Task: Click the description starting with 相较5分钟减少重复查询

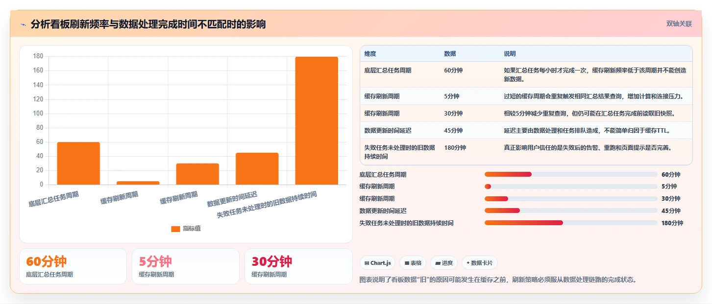Action: click(x=589, y=113)
